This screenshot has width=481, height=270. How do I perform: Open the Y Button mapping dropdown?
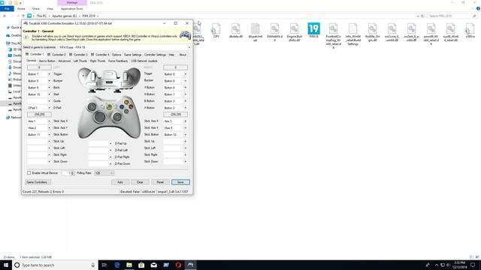tap(186, 88)
